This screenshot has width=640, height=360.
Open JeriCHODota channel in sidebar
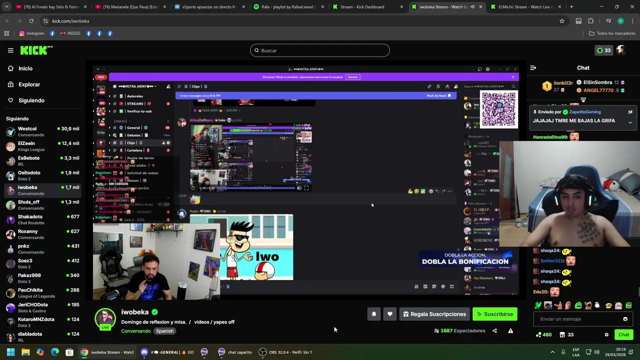pyautogui.click(x=42, y=307)
